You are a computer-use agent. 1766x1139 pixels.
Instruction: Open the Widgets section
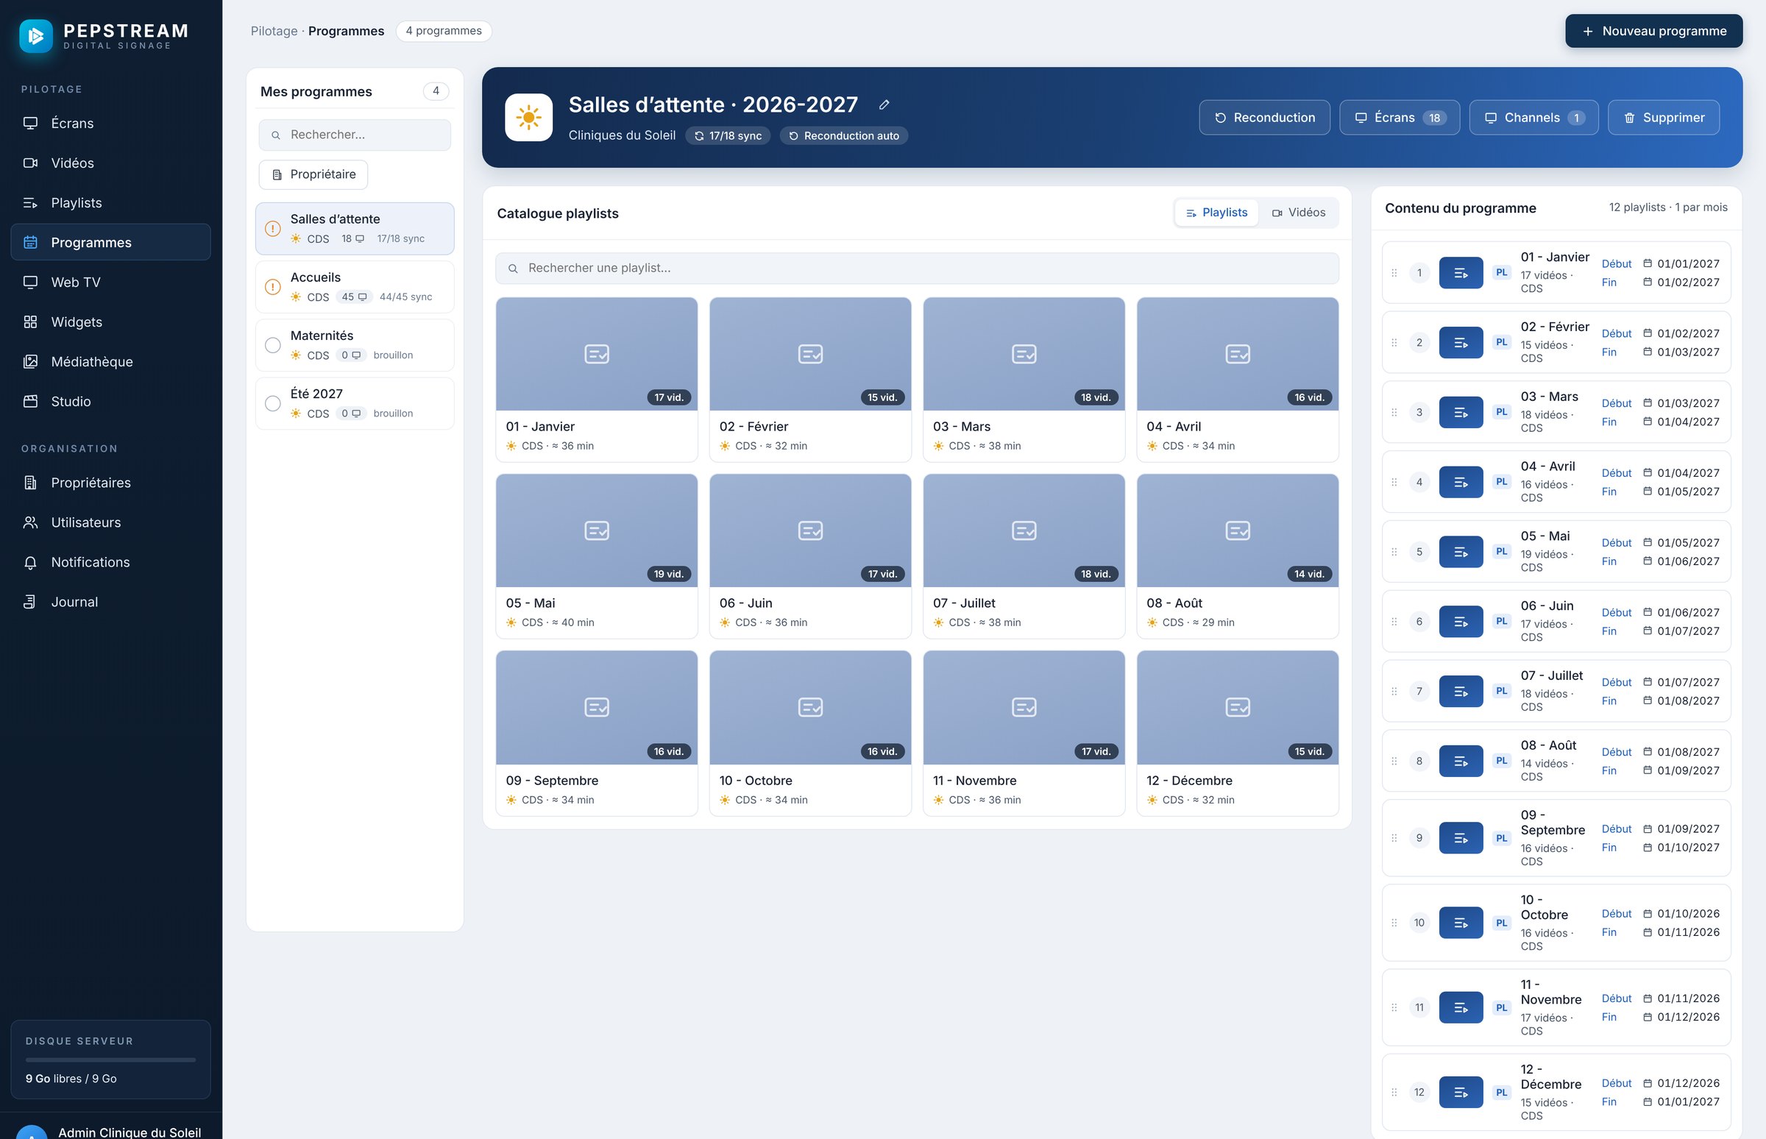point(111,322)
